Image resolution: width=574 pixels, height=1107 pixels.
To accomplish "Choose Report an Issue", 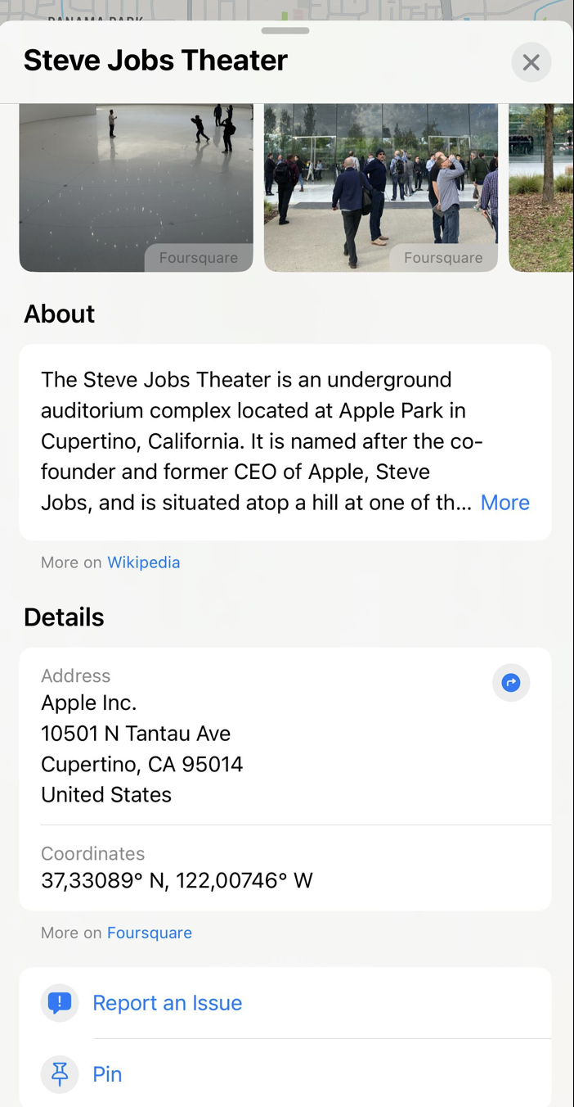I will coord(168,1003).
